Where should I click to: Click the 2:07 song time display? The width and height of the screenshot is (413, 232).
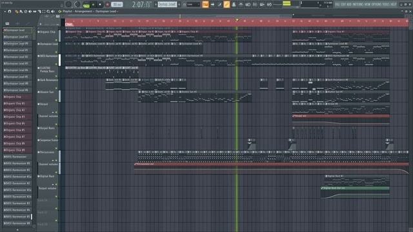141,5
